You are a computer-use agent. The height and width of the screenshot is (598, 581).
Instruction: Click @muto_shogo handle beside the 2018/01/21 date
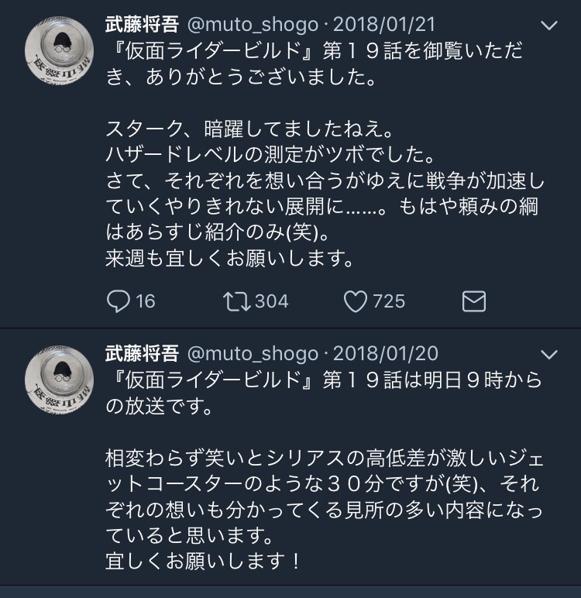click(x=253, y=25)
